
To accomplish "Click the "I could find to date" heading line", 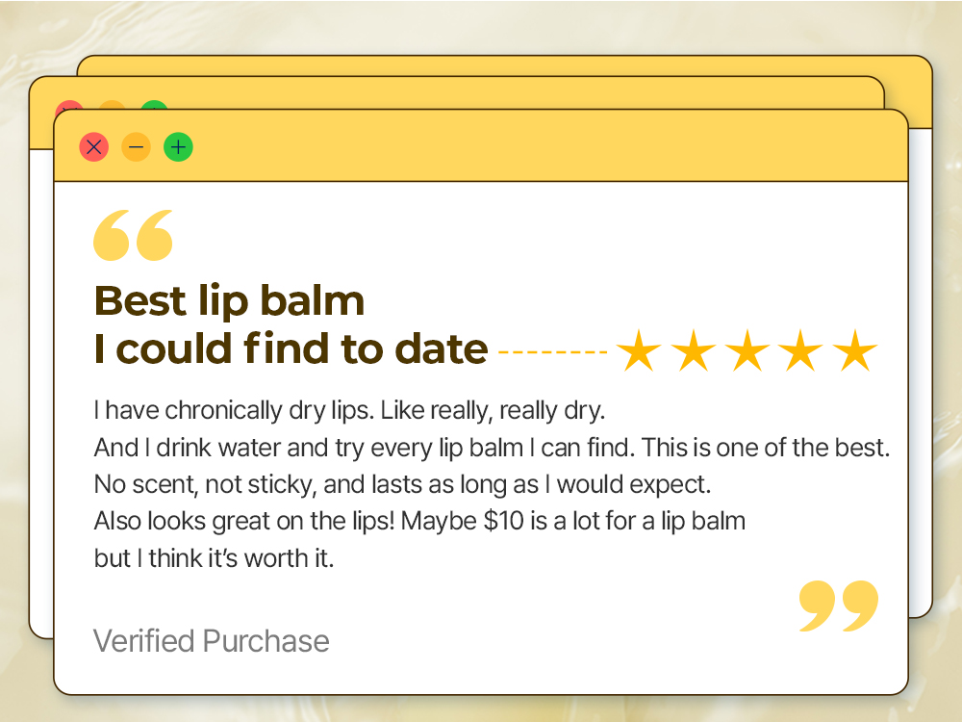I will (x=291, y=349).
